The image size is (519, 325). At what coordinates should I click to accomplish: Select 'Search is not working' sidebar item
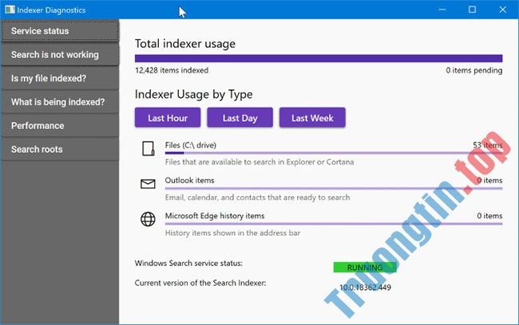[x=60, y=55]
